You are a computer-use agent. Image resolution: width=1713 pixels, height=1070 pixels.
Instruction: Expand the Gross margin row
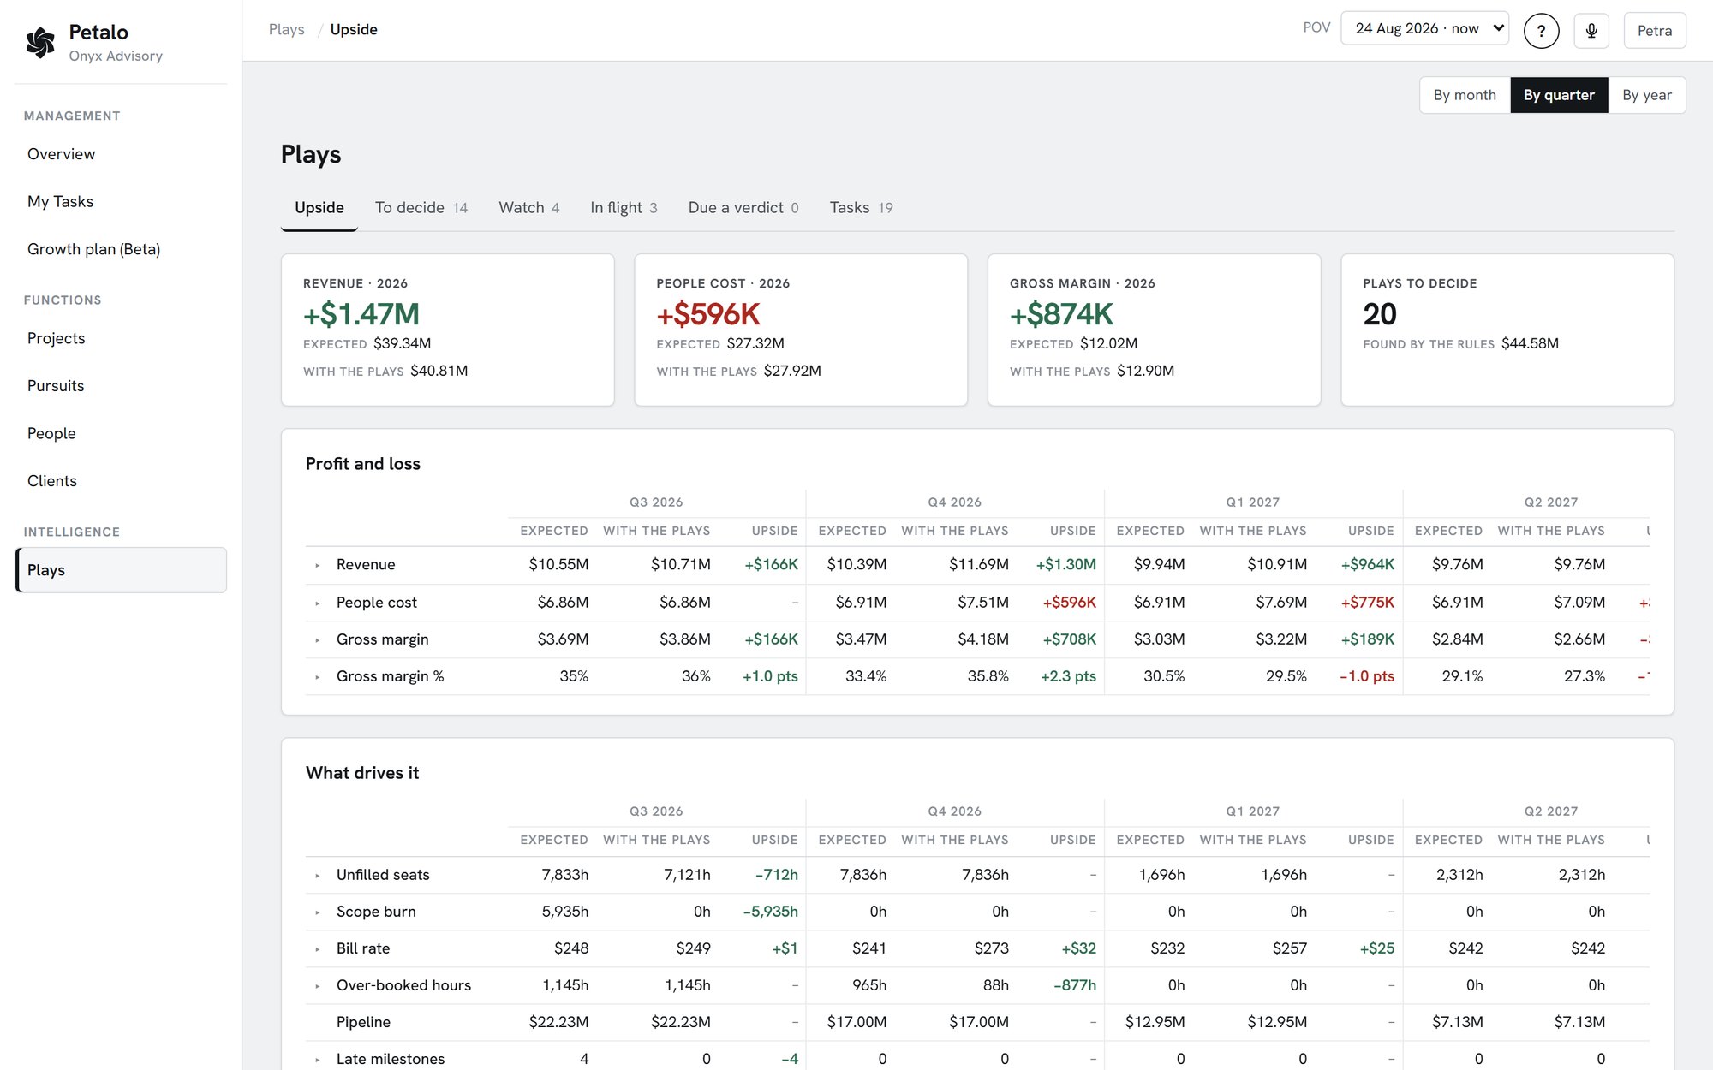click(x=318, y=639)
